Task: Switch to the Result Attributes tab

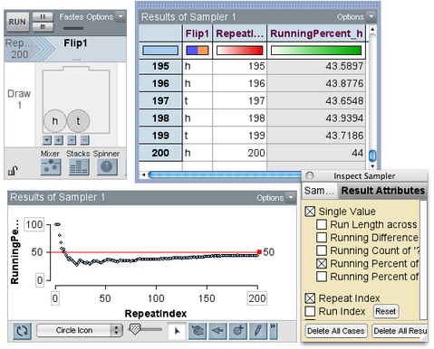Action: (383, 191)
